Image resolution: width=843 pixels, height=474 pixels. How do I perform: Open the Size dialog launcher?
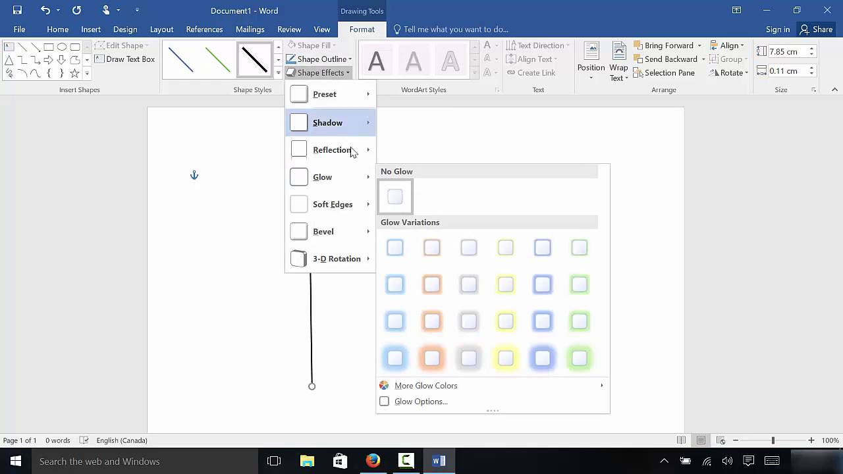click(814, 90)
